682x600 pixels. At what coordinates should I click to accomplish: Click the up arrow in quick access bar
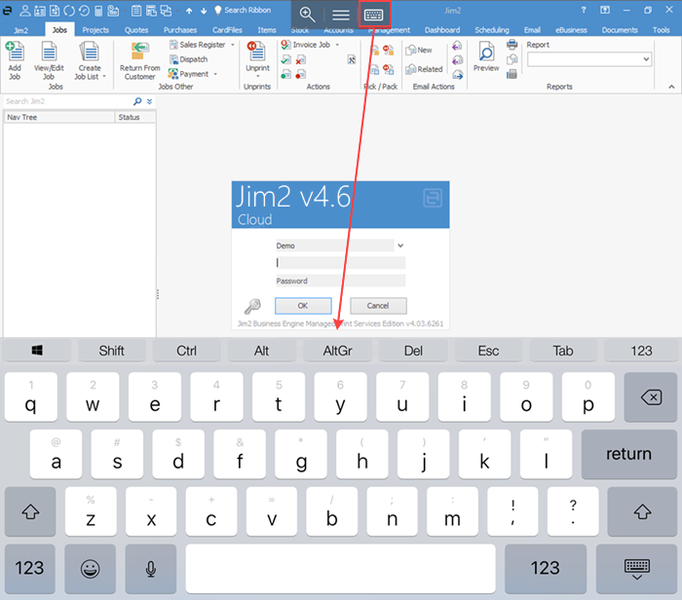point(189,11)
